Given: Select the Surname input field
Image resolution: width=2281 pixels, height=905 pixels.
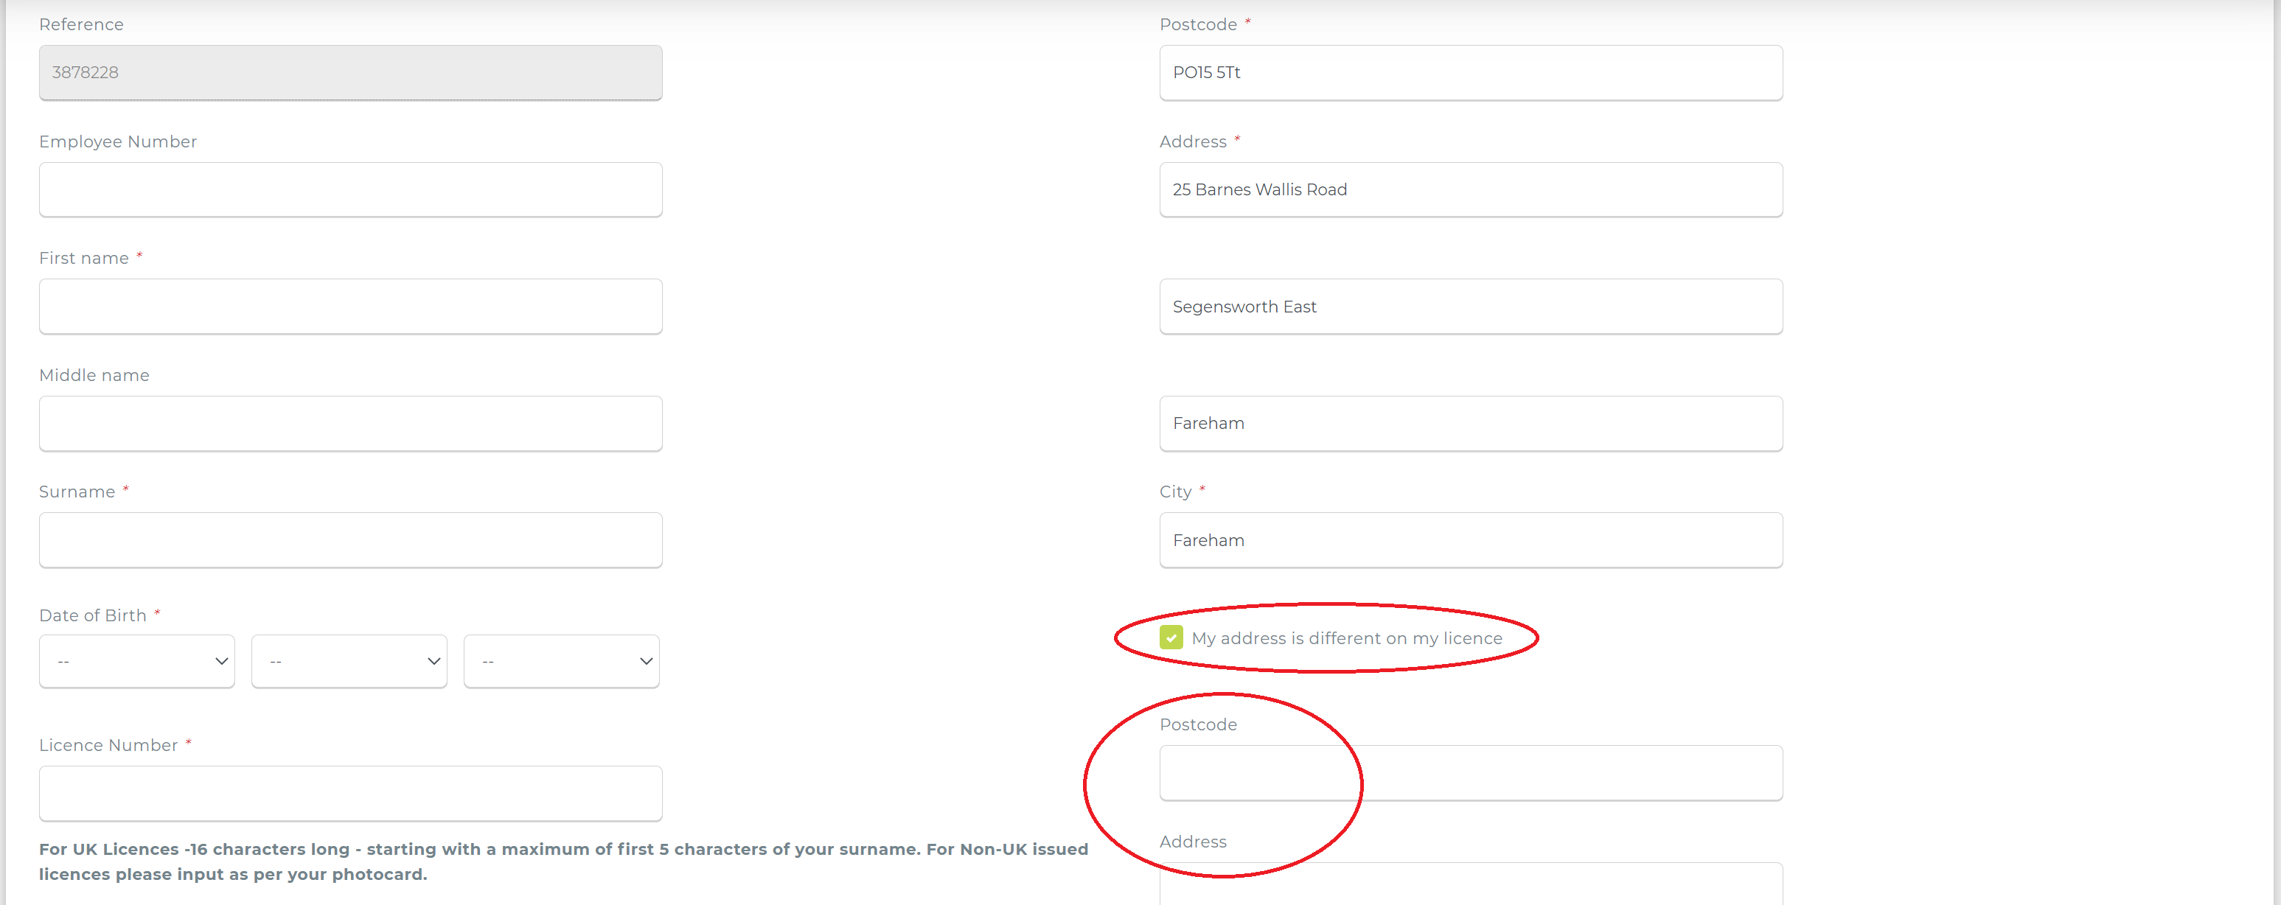Looking at the screenshot, I should 351,540.
